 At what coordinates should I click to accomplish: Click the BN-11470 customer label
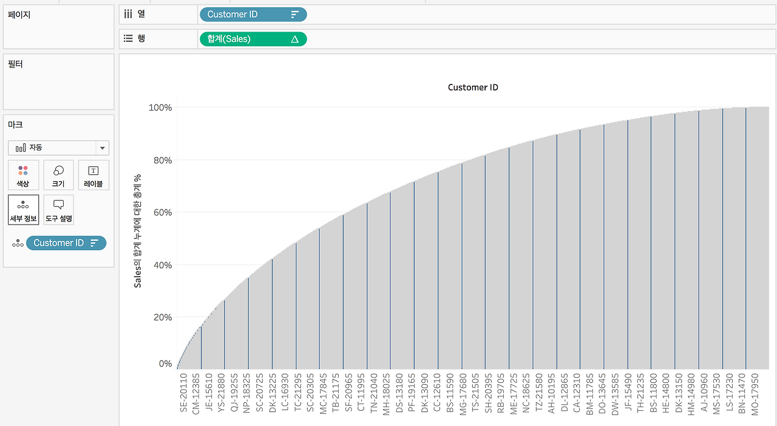click(x=742, y=393)
